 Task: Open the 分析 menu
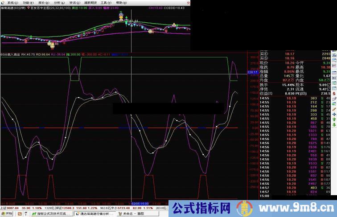tap(57, 2)
